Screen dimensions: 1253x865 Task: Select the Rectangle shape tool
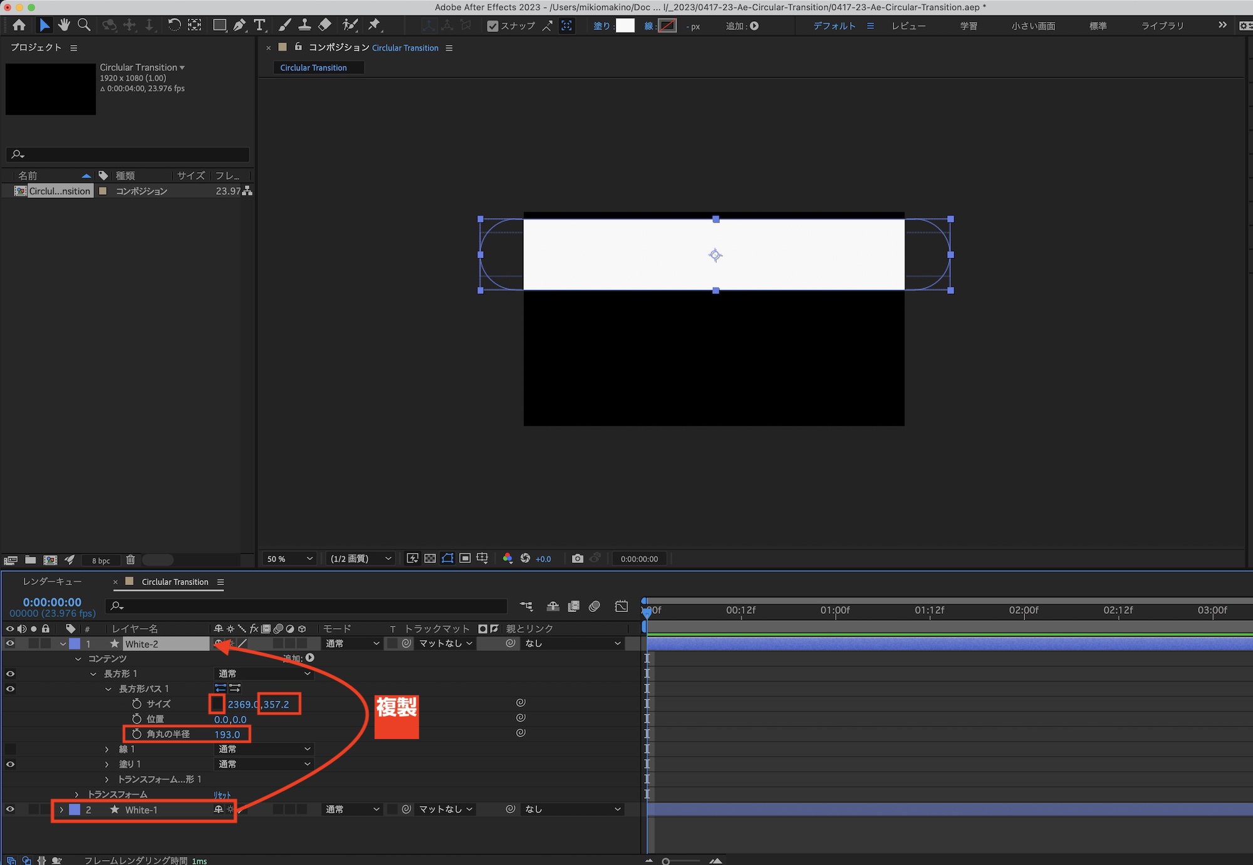tap(219, 25)
